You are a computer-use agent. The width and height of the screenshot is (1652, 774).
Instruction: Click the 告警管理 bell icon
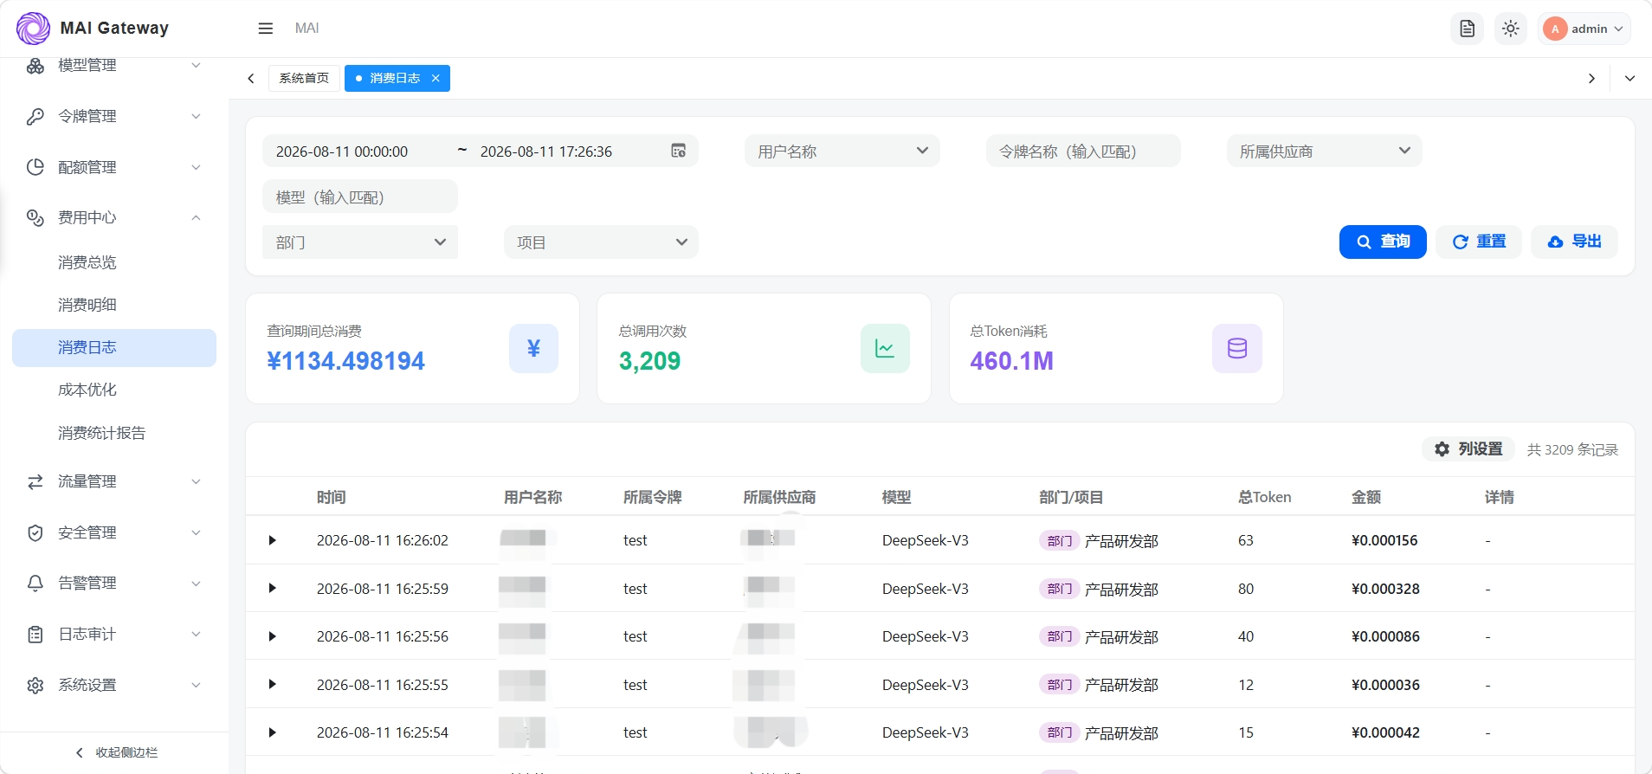(x=35, y=583)
